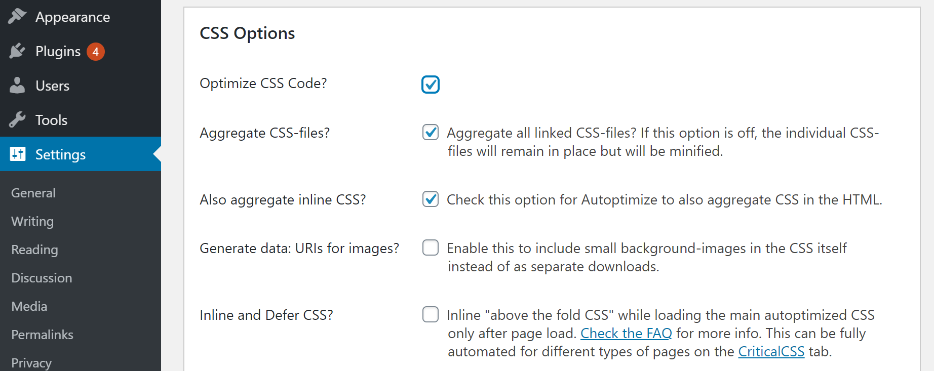Open the Check the FAQ link
This screenshot has height=371, width=934.
click(x=626, y=333)
